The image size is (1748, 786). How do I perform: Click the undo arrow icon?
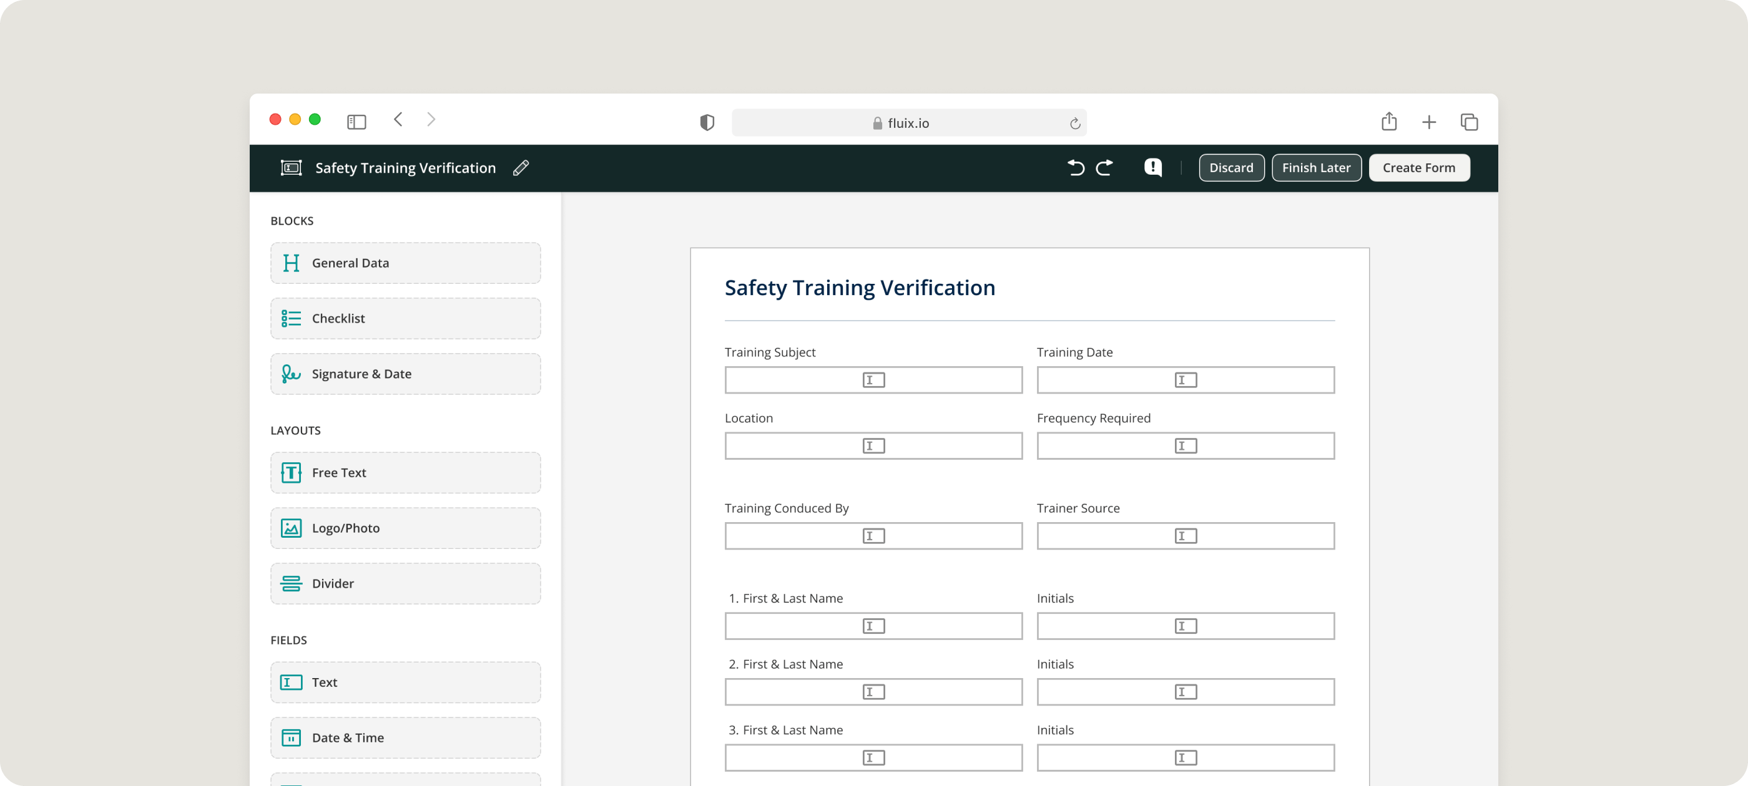[1076, 168]
